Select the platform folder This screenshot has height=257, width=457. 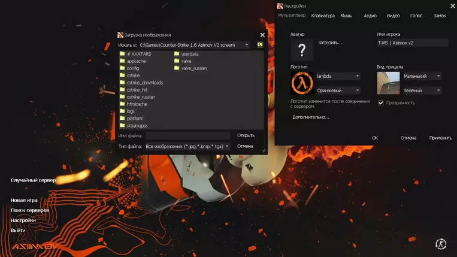tap(131, 118)
